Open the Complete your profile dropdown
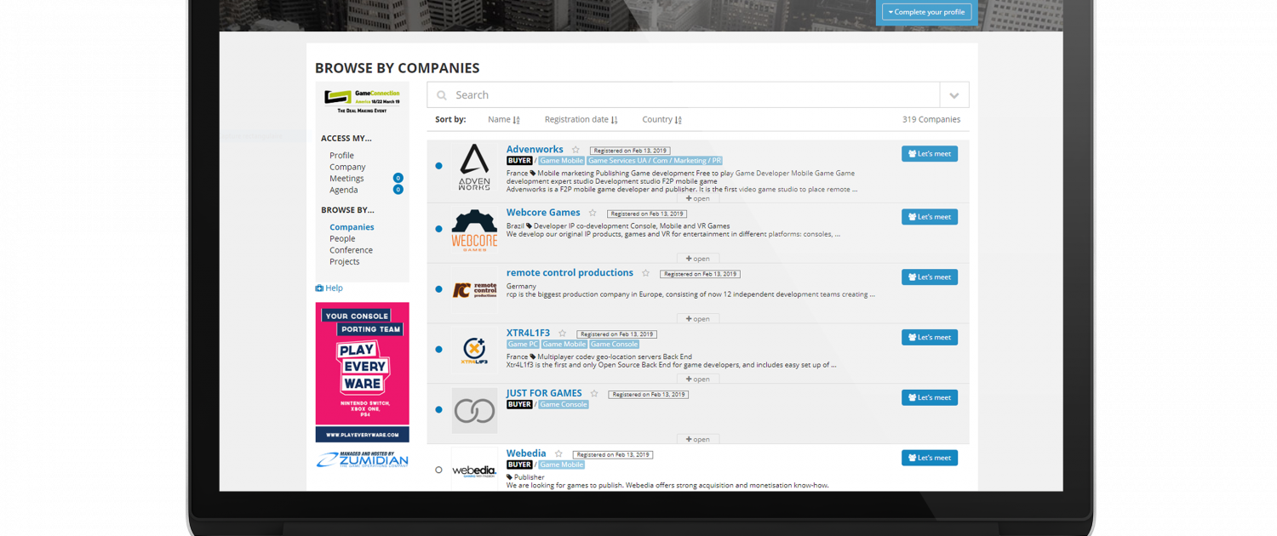 pyautogui.click(x=927, y=12)
